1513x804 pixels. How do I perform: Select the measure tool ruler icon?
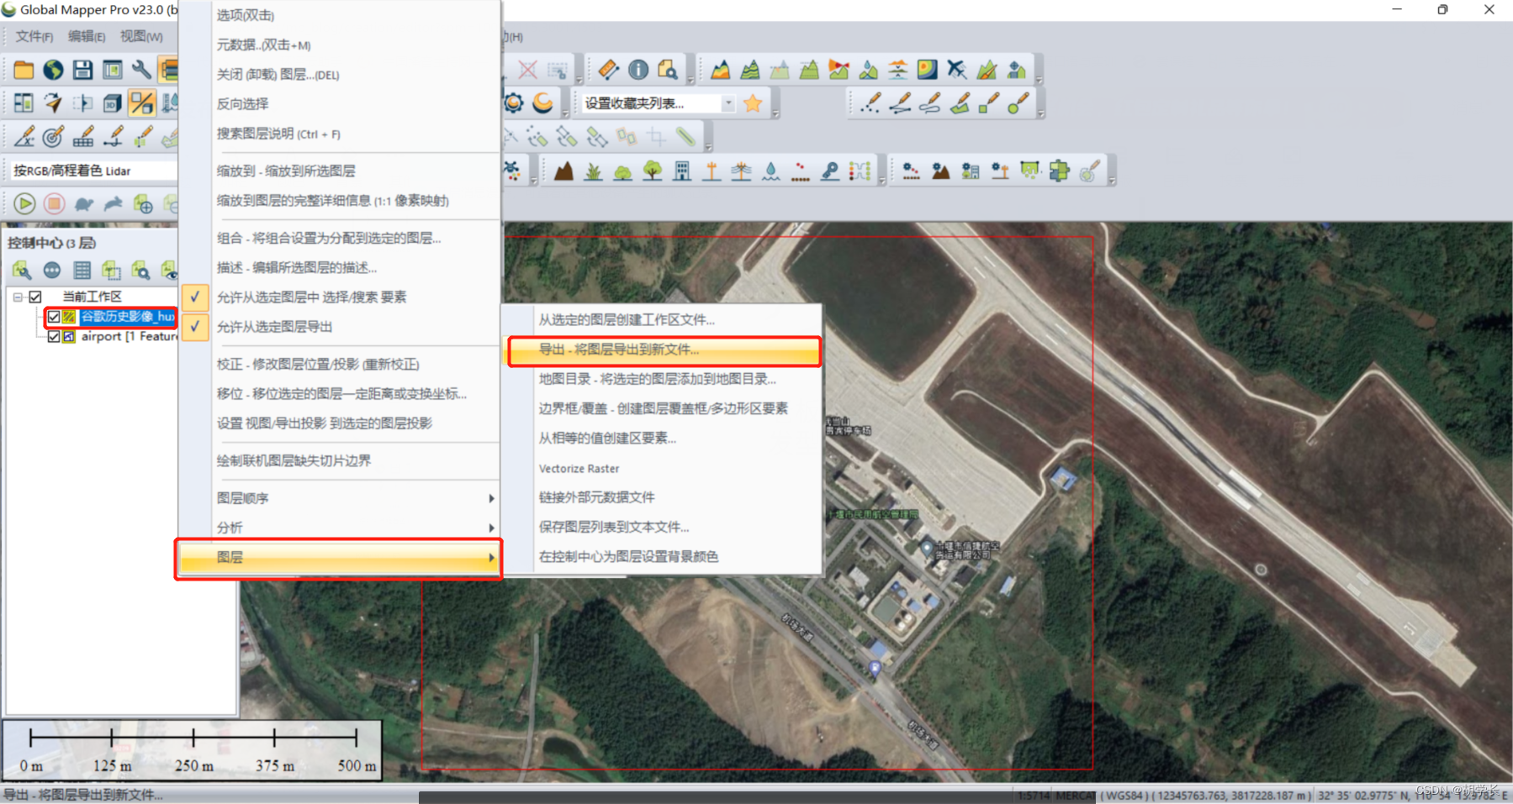coord(608,69)
